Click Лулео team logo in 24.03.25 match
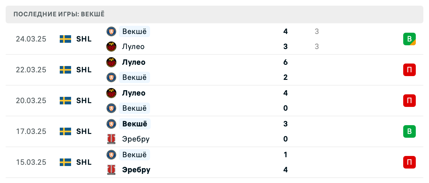 [111, 47]
